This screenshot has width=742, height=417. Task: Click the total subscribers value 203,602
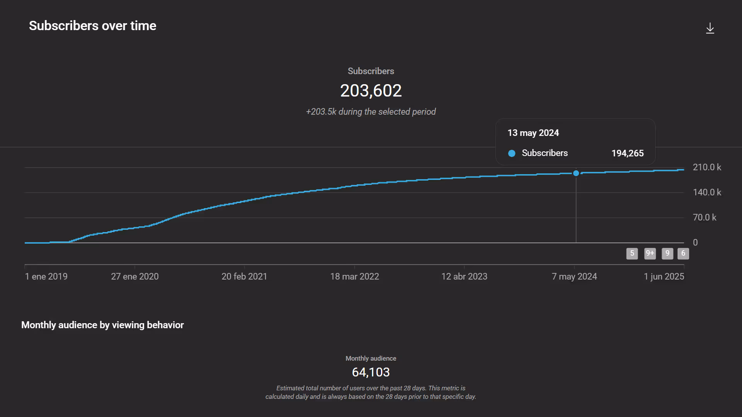pos(371,90)
